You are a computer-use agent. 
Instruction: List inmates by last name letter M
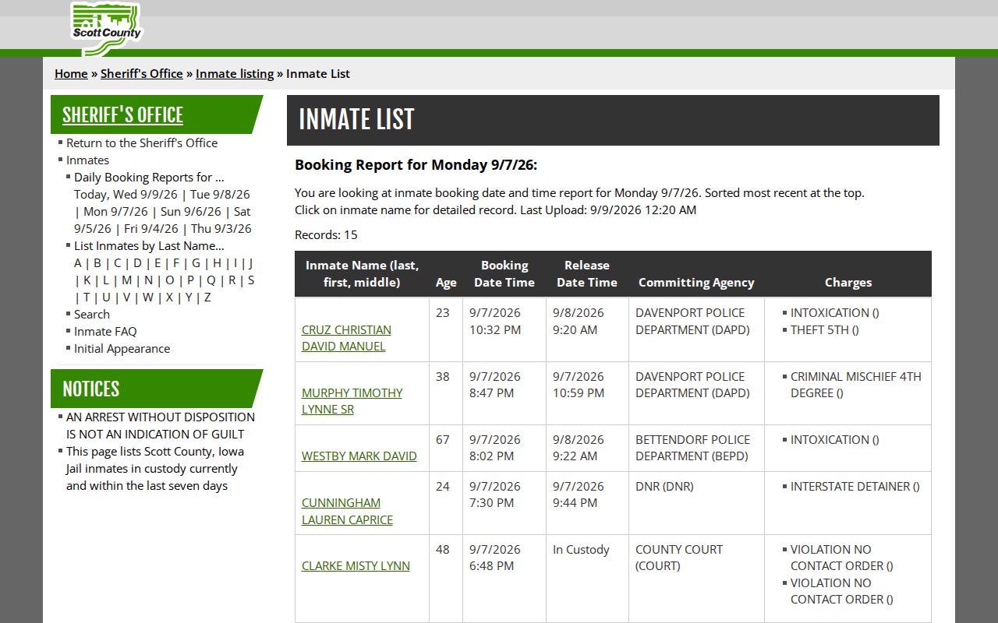tap(126, 280)
